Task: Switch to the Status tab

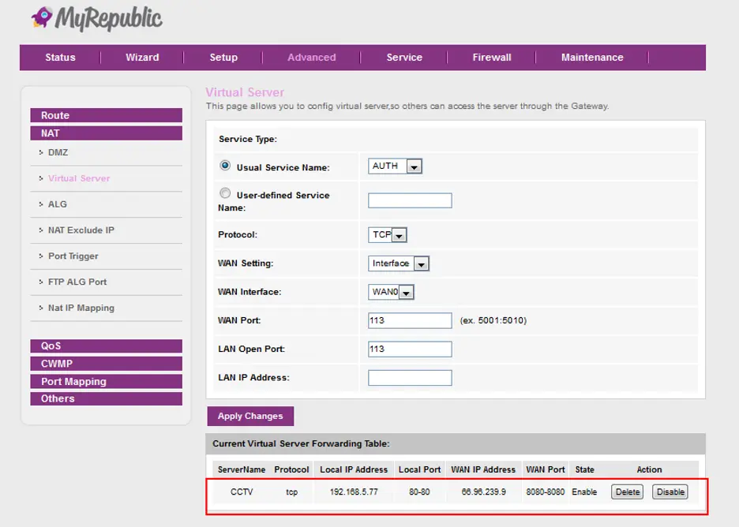Action: pyautogui.click(x=61, y=58)
